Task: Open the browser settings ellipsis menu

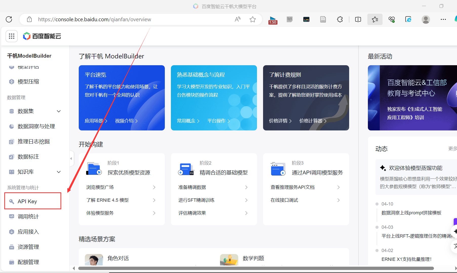Action: (x=443, y=19)
